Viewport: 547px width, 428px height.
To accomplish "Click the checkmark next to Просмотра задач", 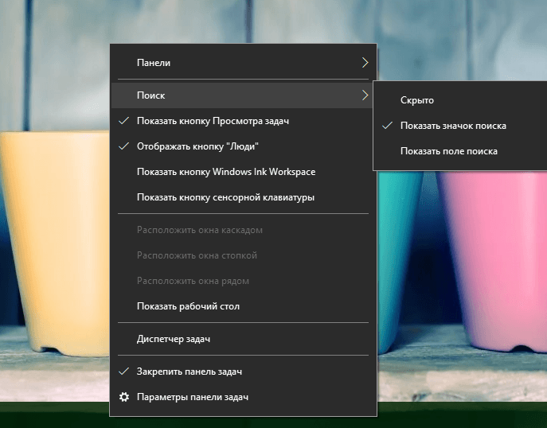I will 124,121.
